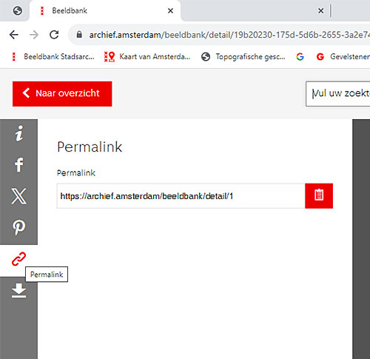Reload the page with refresh icon

[54, 35]
